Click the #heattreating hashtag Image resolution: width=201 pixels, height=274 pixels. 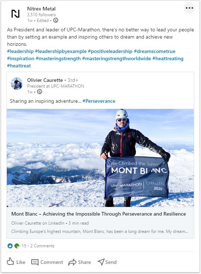coord(168,58)
